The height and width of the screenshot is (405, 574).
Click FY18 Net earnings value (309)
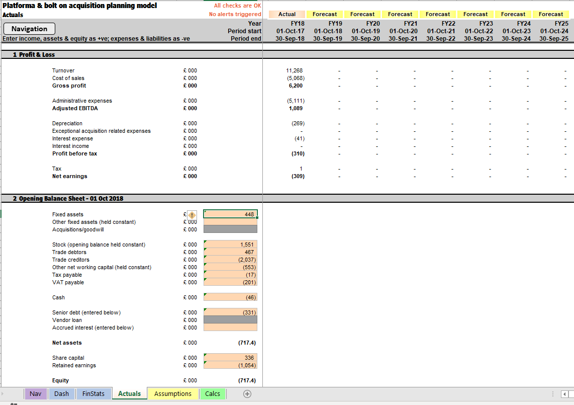point(298,176)
